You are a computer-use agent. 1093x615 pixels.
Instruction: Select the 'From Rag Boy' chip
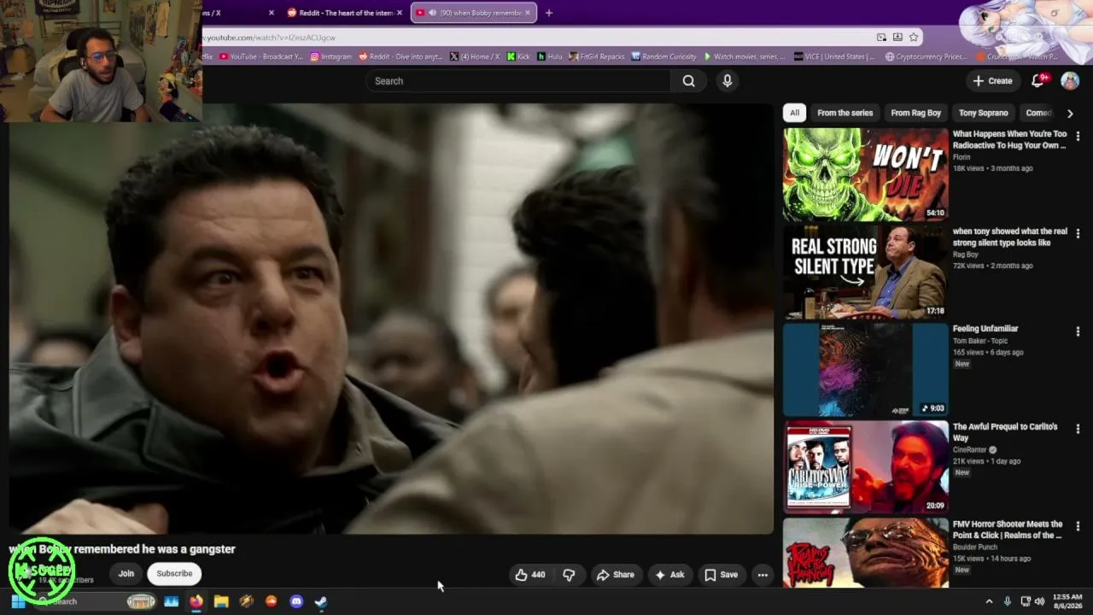(915, 113)
